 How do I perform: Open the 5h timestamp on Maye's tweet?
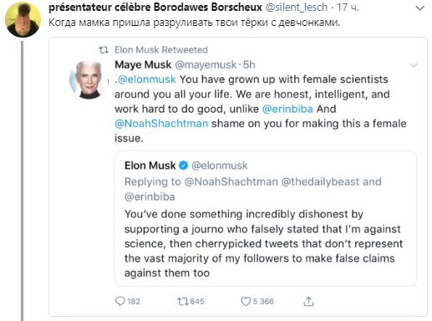[249, 64]
